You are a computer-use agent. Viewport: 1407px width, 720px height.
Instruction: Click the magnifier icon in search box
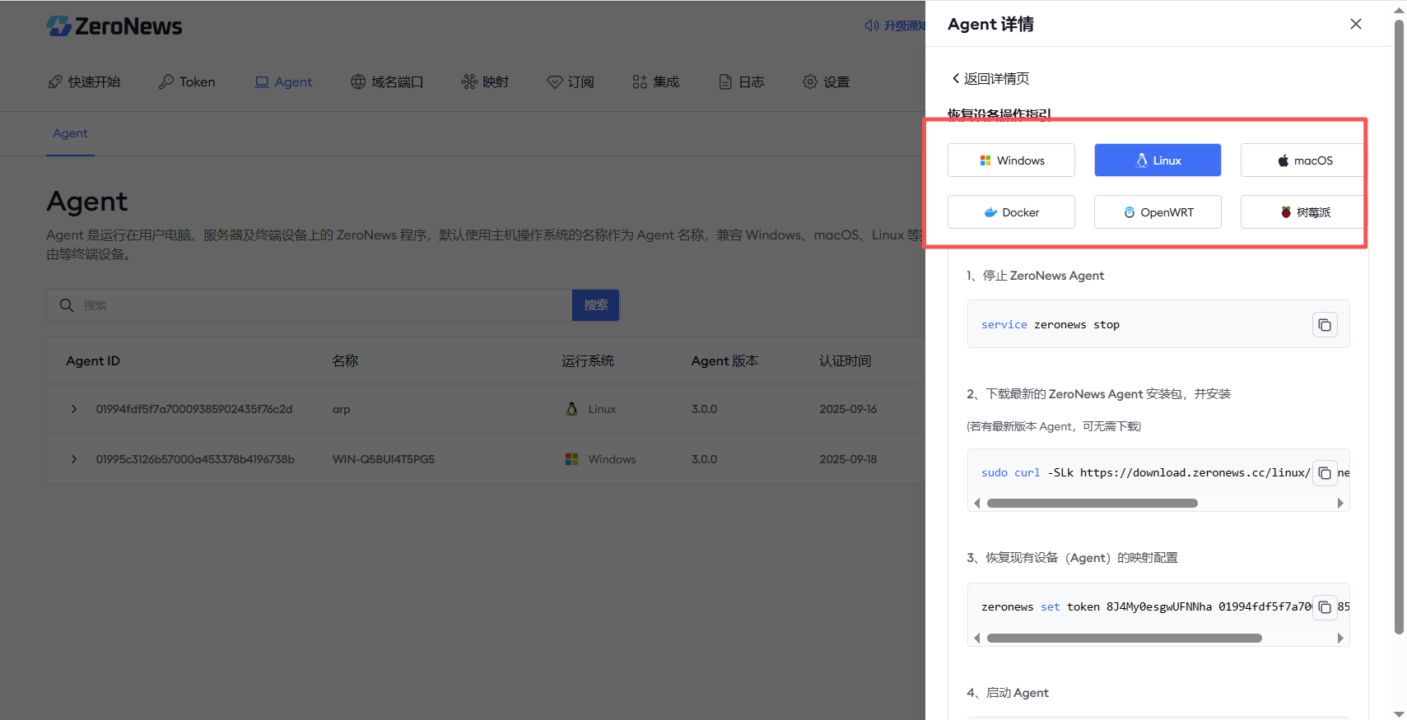click(67, 305)
